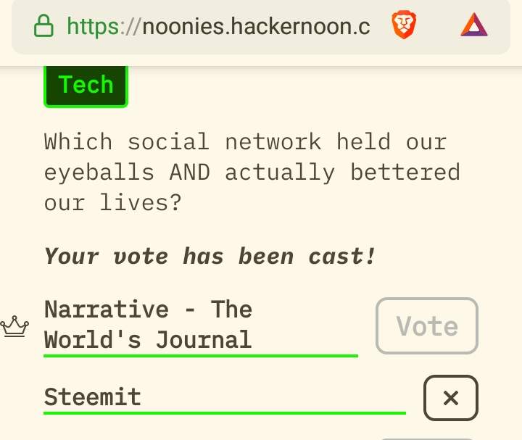Click the site security padlock icon

pos(43,27)
